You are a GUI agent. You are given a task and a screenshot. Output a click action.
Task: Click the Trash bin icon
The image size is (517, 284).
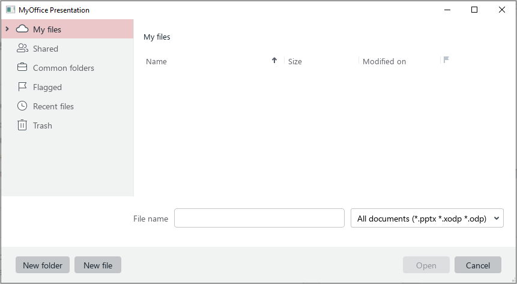click(x=22, y=125)
